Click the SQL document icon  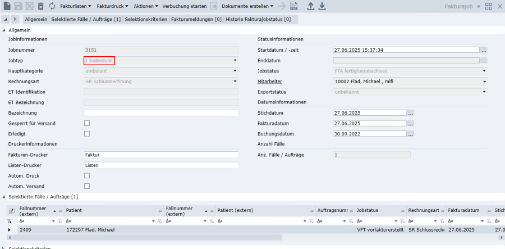coord(293,6)
